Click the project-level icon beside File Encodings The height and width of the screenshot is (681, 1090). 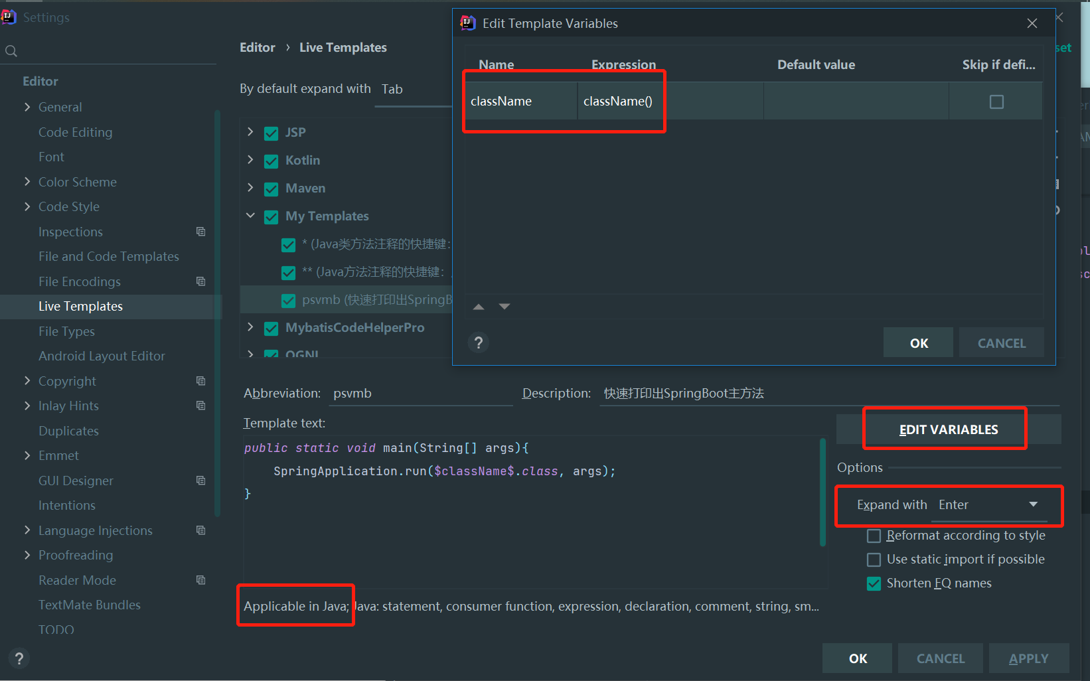[200, 281]
